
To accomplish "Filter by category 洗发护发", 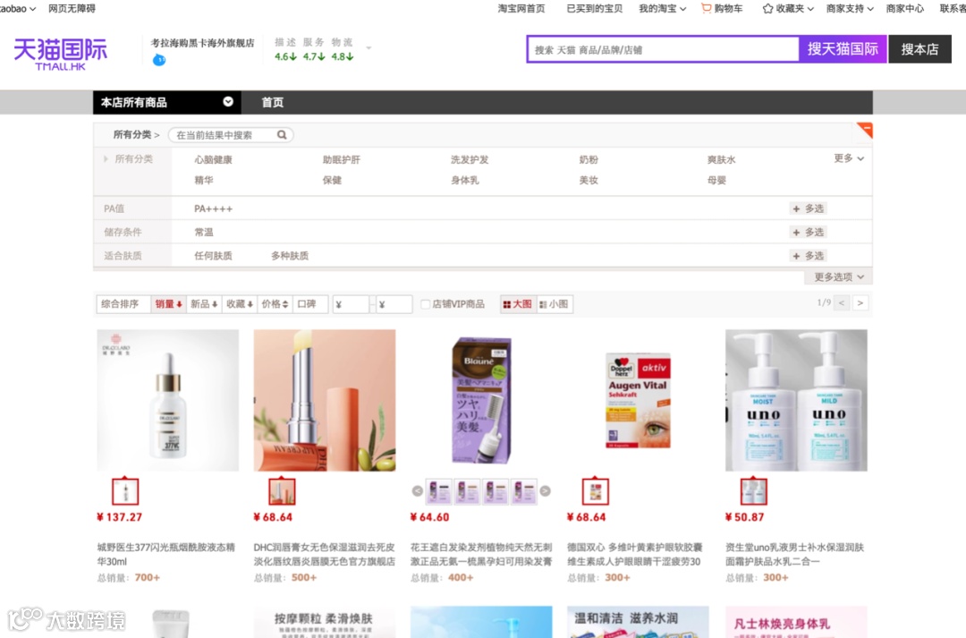I will click(470, 159).
